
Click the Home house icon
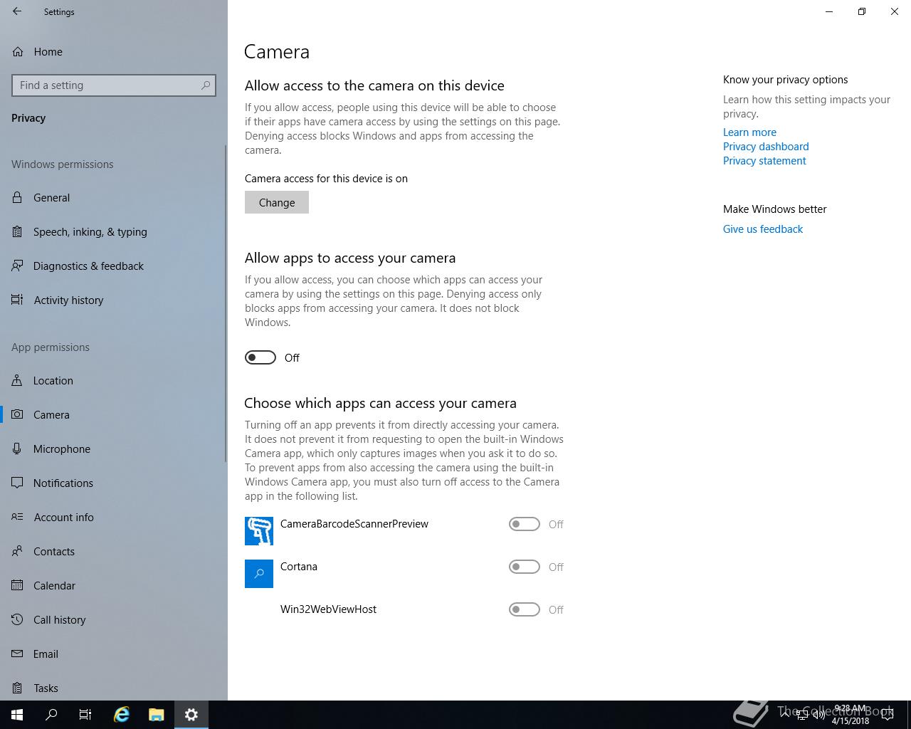point(18,51)
